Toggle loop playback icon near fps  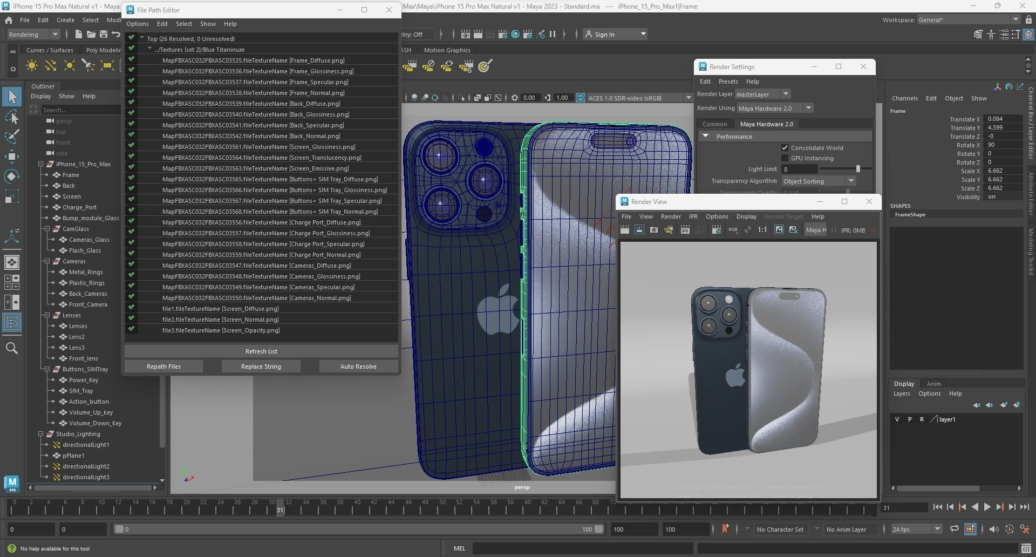pos(954,529)
